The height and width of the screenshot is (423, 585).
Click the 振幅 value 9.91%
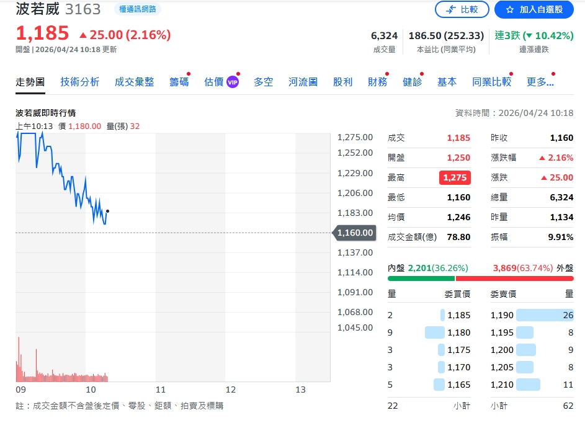[560, 237]
